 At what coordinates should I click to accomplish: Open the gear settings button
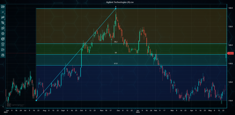(3, 34)
